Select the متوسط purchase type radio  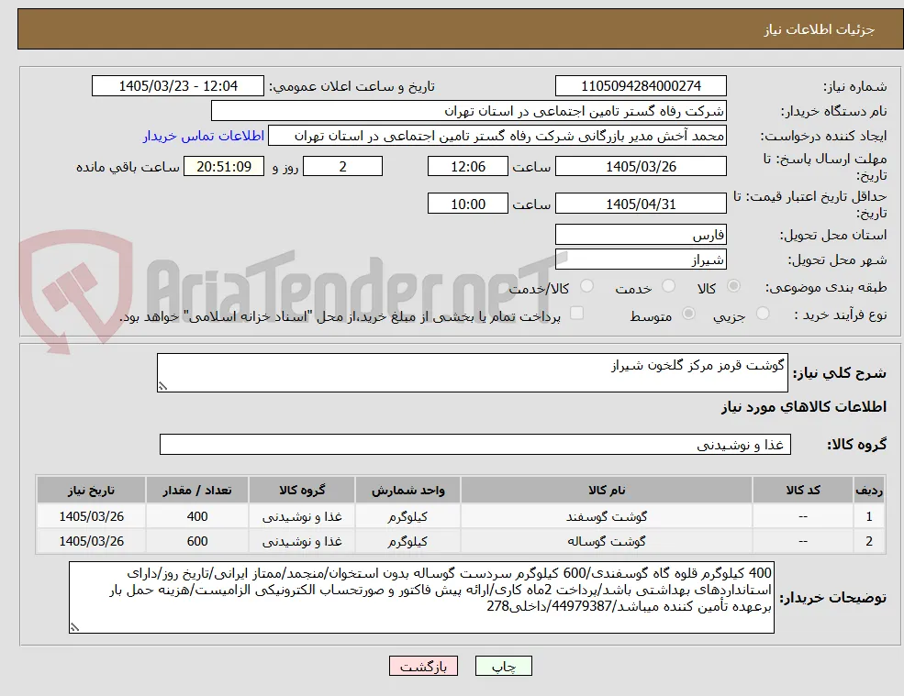tap(688, 314)
